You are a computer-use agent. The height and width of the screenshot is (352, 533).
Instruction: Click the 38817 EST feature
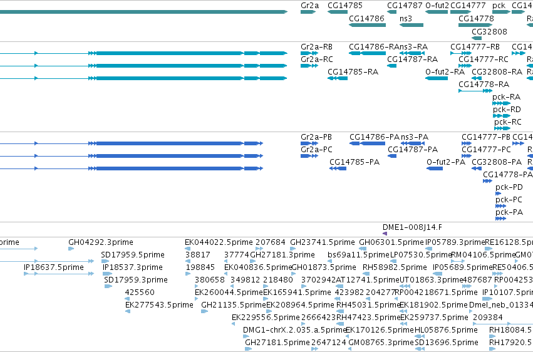click(188, 261)
